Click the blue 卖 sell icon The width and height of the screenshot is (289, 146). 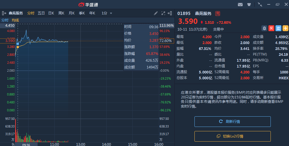pyautogui.click(x=278, y=28)
